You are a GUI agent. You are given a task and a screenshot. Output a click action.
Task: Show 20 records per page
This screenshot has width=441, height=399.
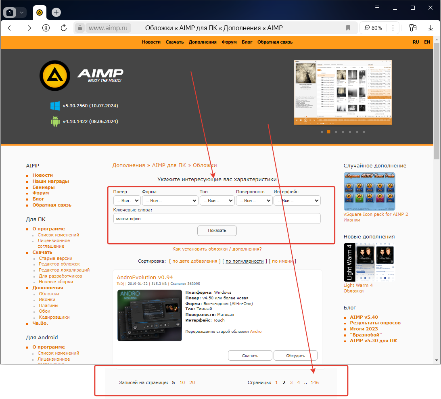[192, 382]
